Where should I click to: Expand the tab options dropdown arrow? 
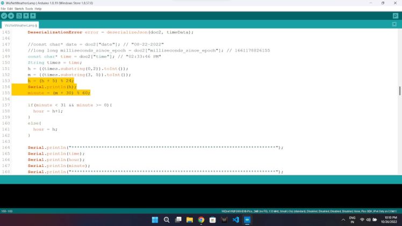tap(395, 25)
